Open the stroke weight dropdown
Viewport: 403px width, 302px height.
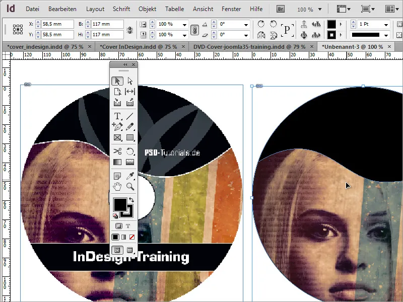coord(386,25)
